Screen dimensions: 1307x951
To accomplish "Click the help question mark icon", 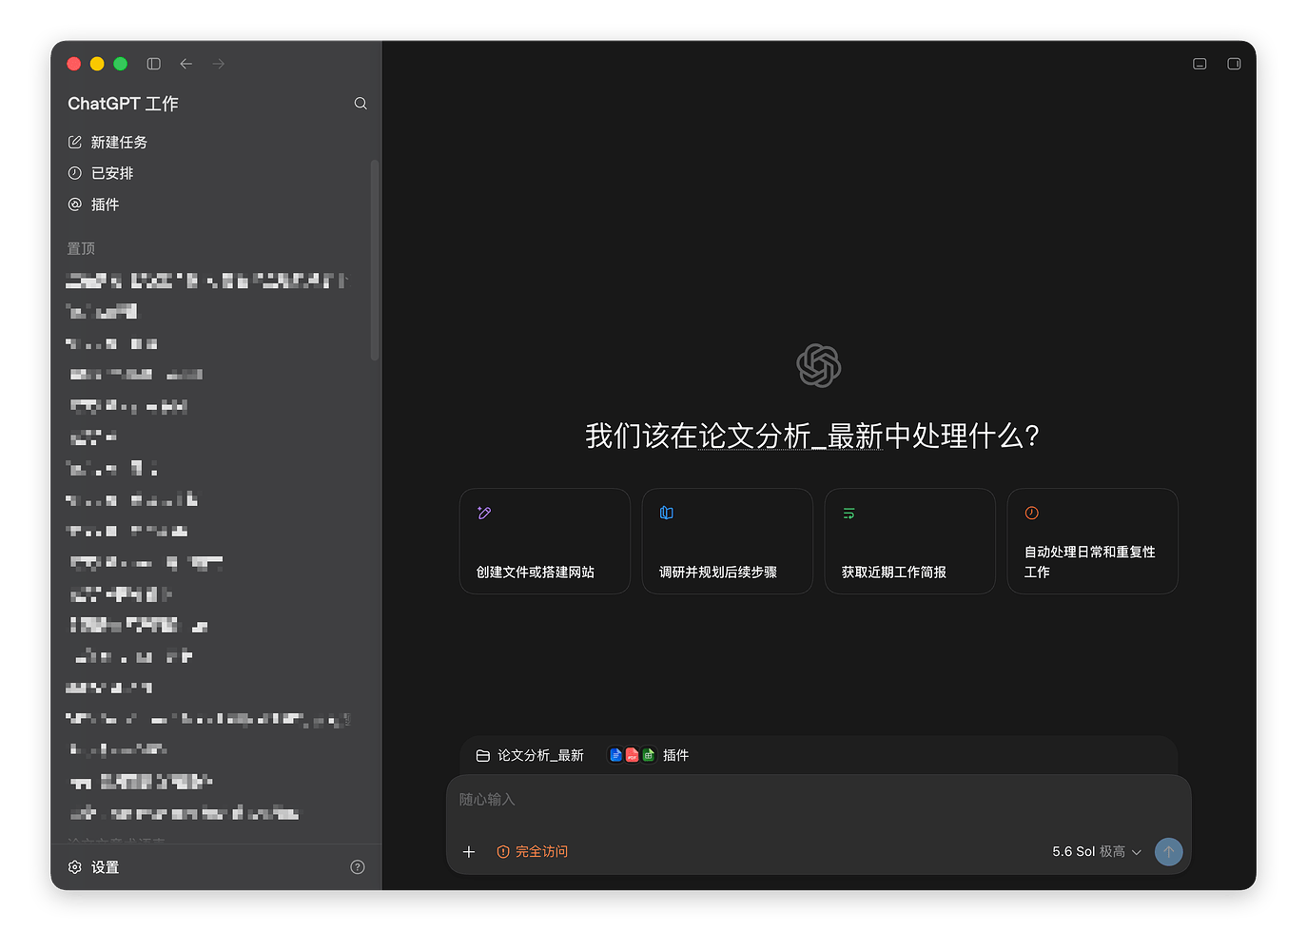I will [x=358, y=867].
